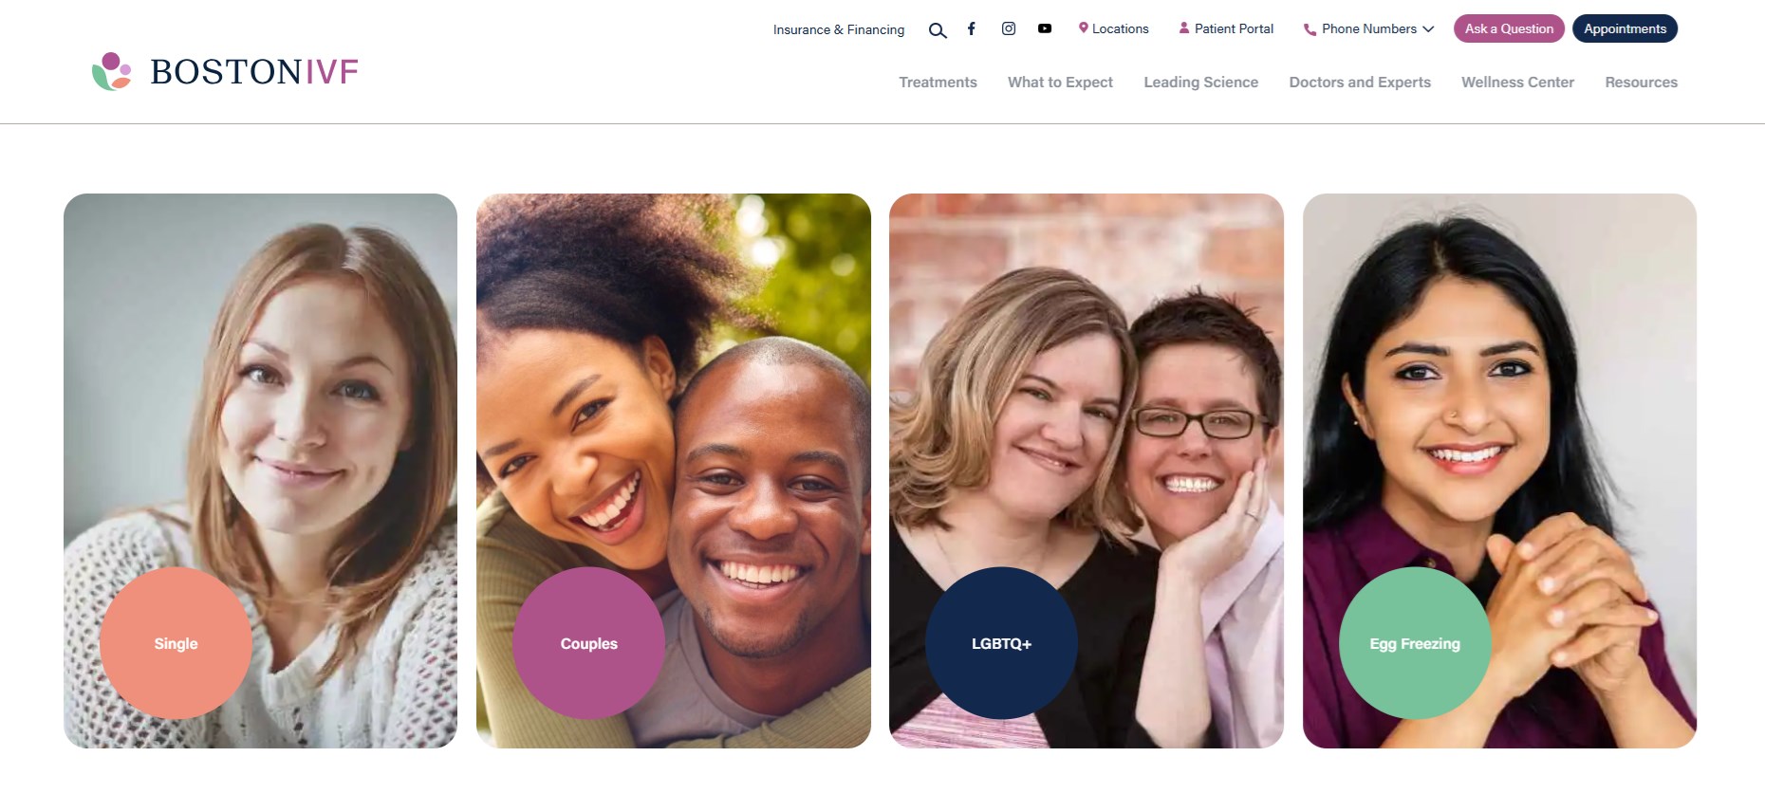The image size is (1765, 812).
Task: Click the Patient Portal person icon
Action: pyautogui.click(x=1183, y=28)
